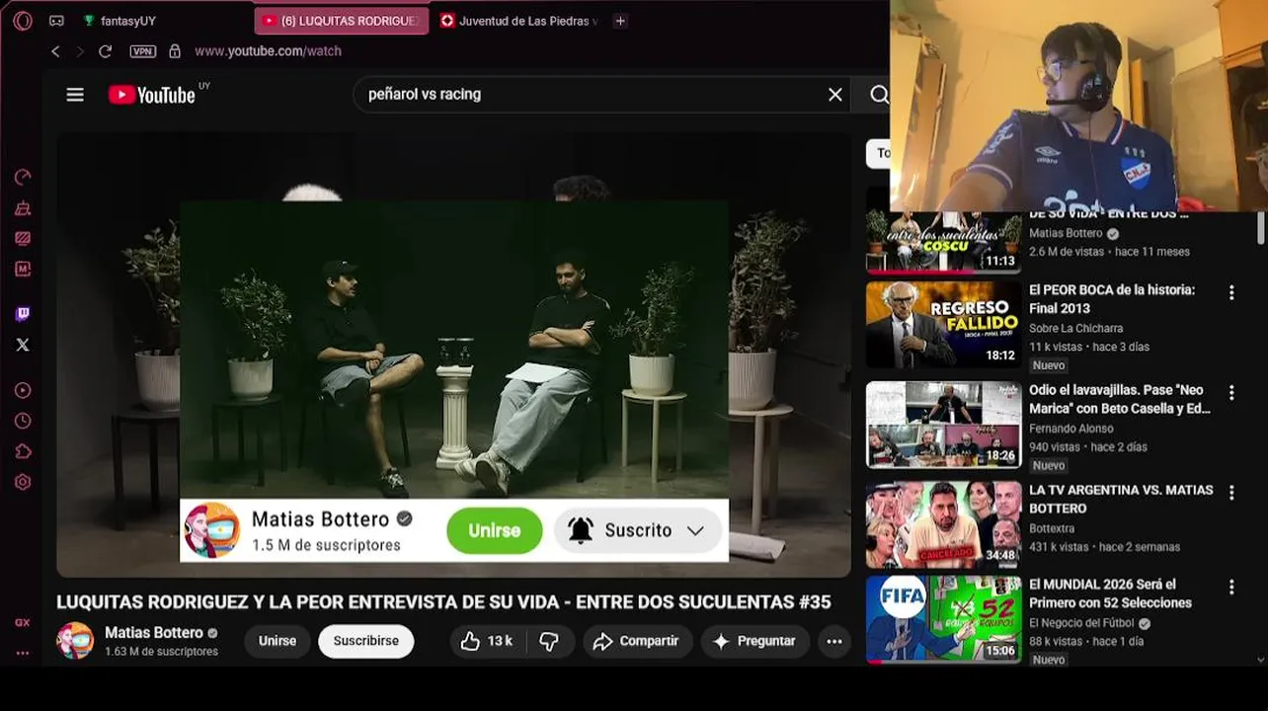The height and width of the screenshot is (711, 1268).
Task: Click the search magnifier button
Action: (879, 95)
